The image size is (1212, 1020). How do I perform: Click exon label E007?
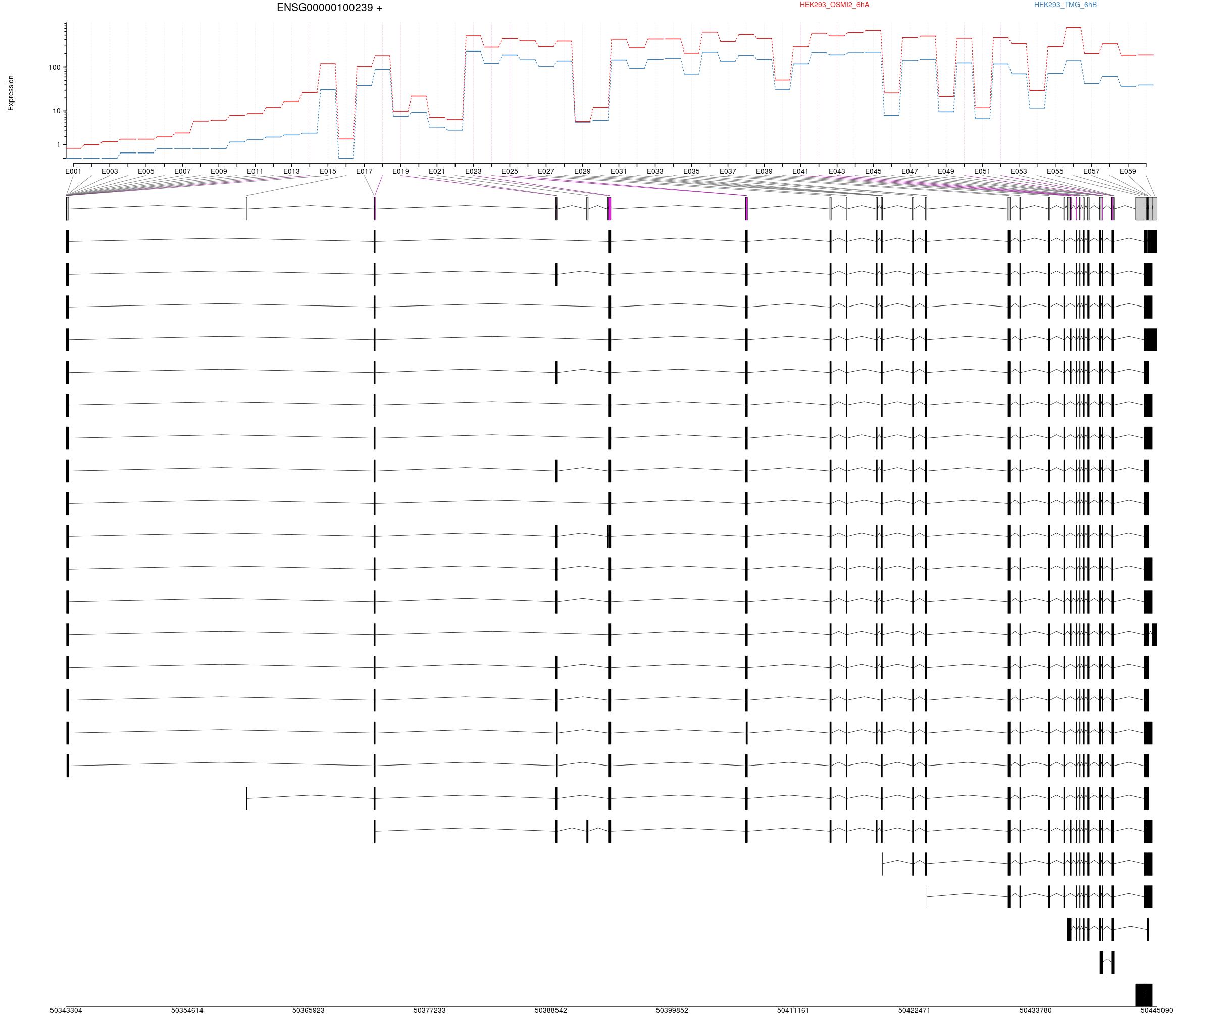[x=182, y=171]
